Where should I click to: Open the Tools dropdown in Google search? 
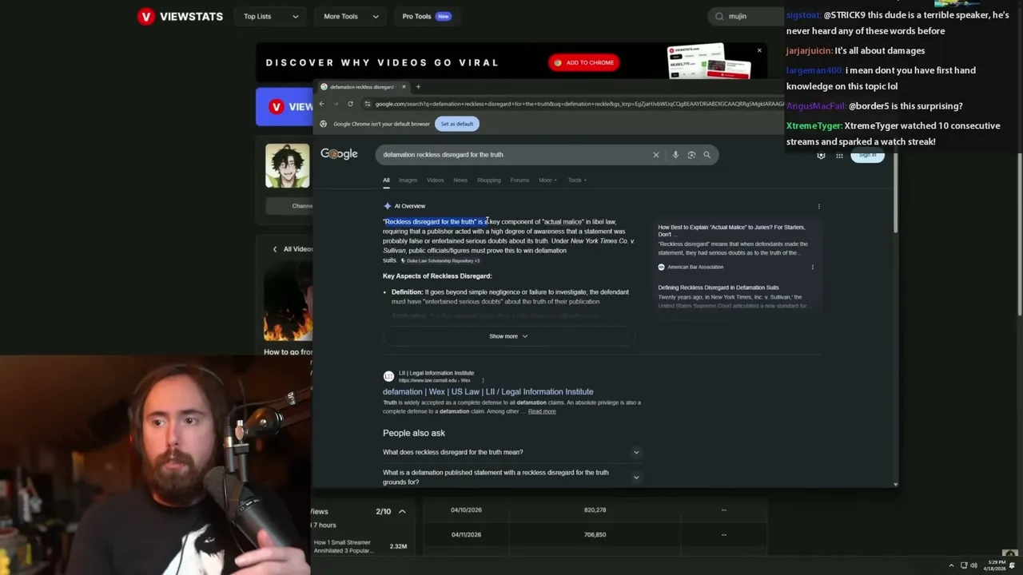coord(577,180)
